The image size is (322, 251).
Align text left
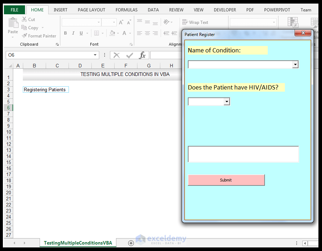tap(140, 33)
